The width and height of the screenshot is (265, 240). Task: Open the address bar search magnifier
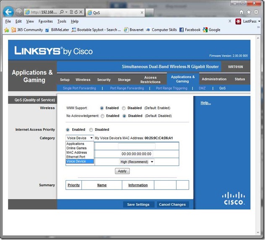(62, 12)
